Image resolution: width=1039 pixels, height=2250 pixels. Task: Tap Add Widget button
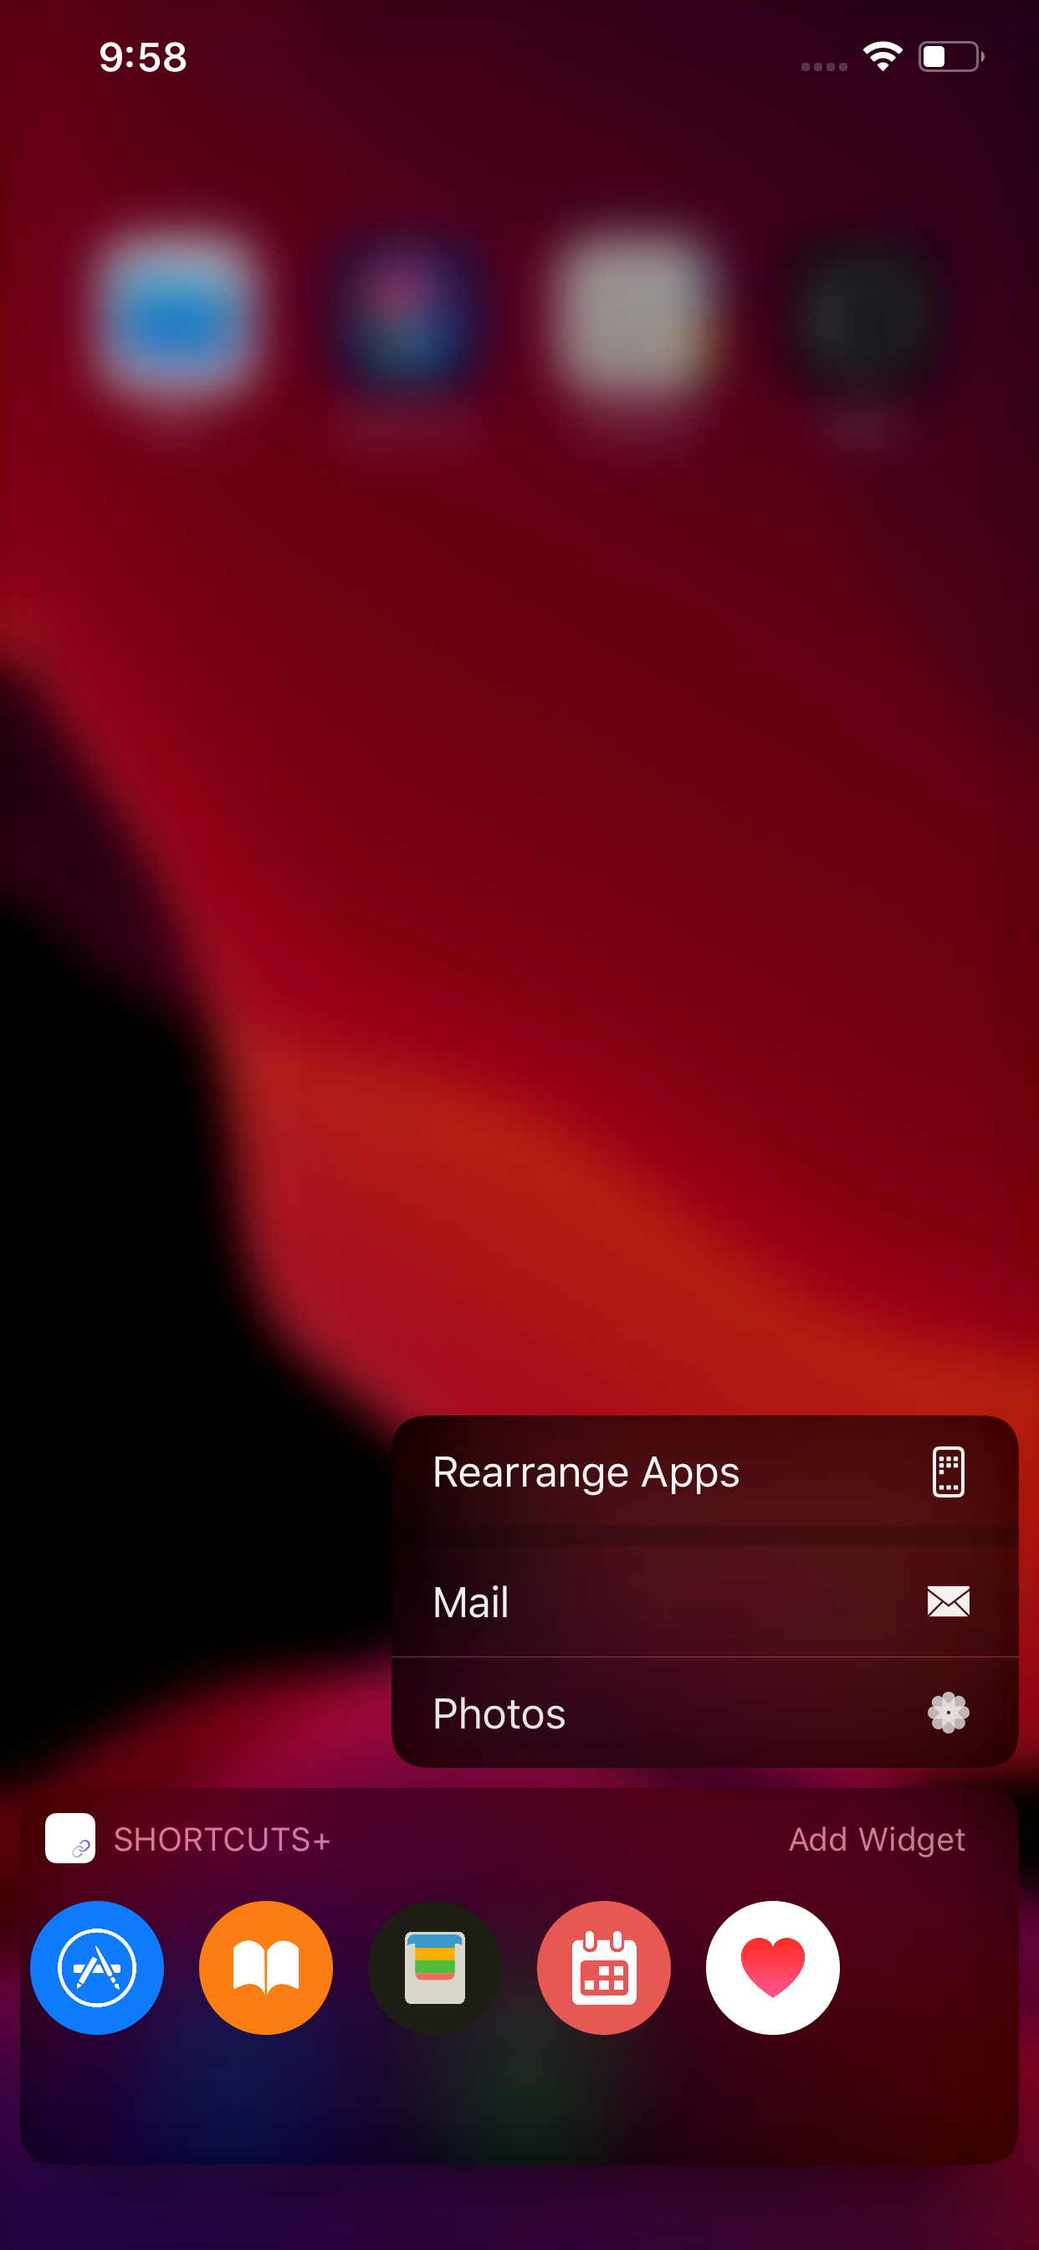[877, 1840]
